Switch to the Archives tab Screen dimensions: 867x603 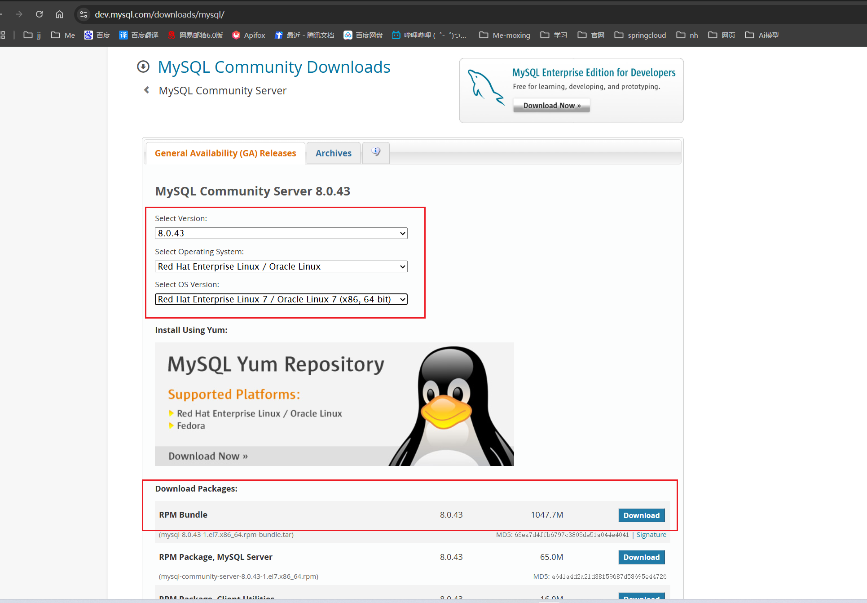pyautogui.click(x=333, y=153)
